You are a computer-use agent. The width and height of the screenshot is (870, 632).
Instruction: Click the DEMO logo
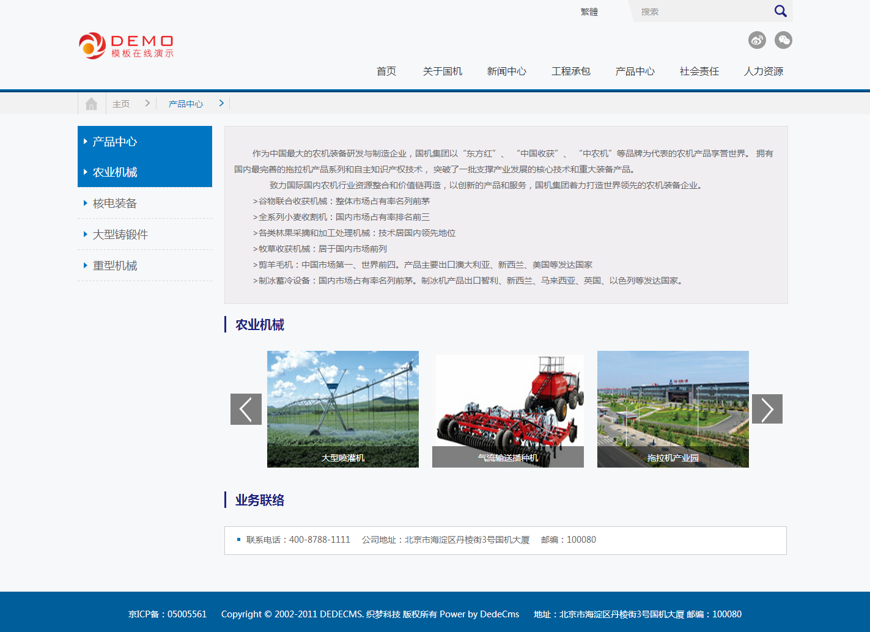pos(127,46)
